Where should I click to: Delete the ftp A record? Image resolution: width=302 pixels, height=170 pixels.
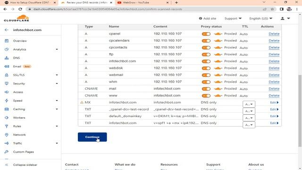coord(274,54)
